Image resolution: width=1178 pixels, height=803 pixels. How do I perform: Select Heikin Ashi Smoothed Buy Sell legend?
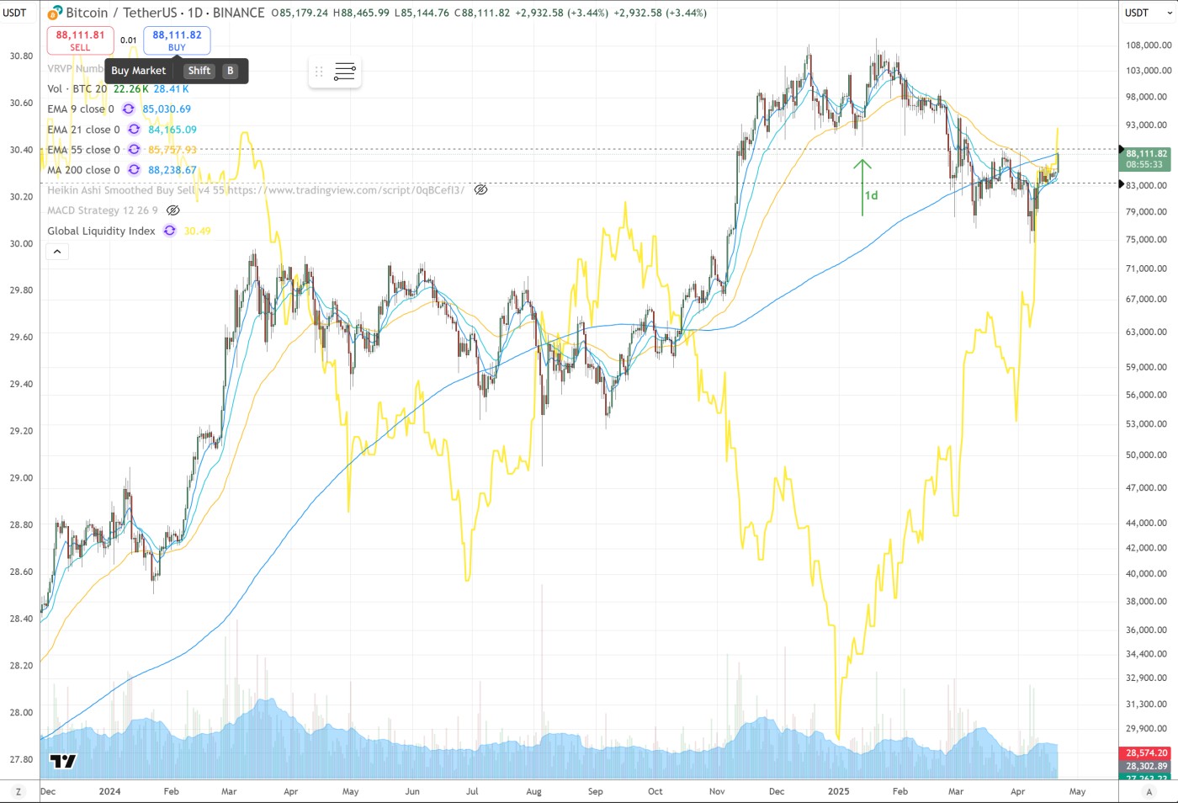tap(256, 190)
